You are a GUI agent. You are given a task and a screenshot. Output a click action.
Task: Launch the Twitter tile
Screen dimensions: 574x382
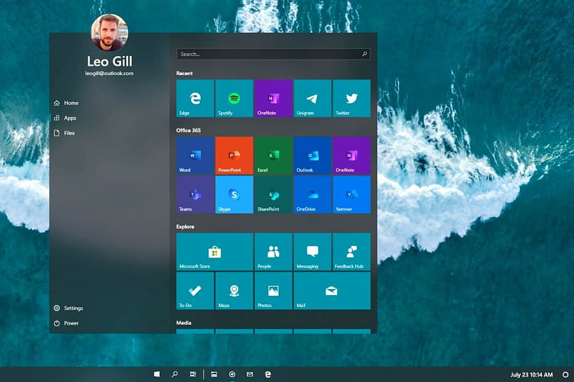point(352,99)
